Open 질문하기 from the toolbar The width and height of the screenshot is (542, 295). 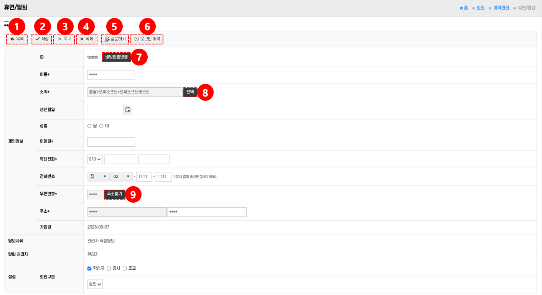tap(115, 39)
